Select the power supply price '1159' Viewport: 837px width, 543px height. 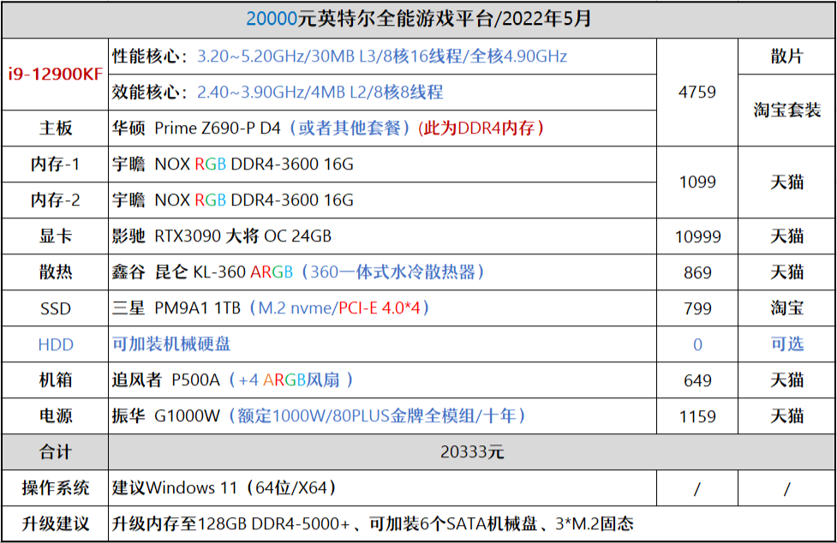(697, 416)
